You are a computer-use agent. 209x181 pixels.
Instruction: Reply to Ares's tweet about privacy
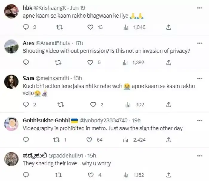26,62
